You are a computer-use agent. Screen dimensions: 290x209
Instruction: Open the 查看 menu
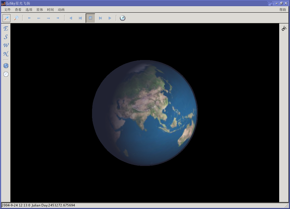18,10
